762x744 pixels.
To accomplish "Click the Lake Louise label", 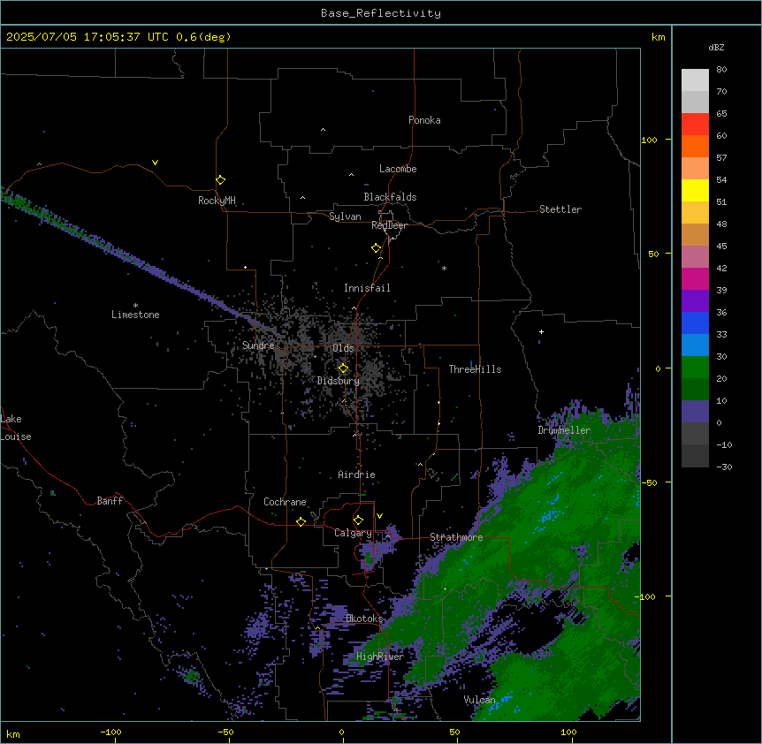I will coord(16,428).
